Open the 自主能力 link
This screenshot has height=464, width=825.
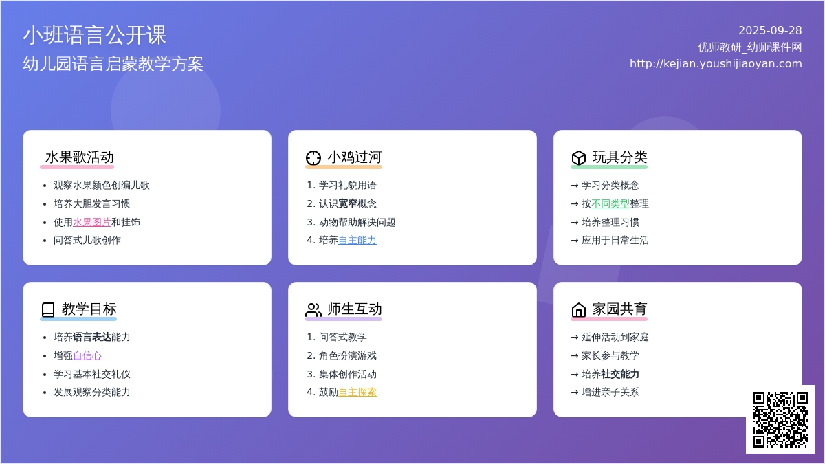point(357,240)
